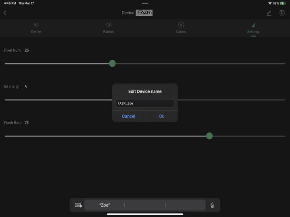This screenshot has width=290, height=217.
Task: Click the Pixel Num label
Action: (12, 50)
